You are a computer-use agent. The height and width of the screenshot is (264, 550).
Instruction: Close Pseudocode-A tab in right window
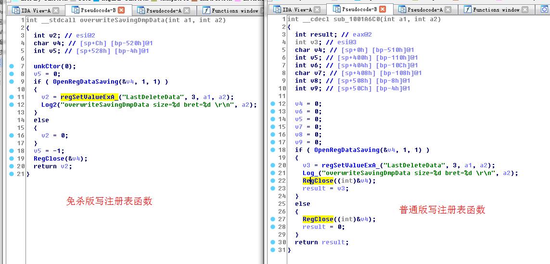448,10
